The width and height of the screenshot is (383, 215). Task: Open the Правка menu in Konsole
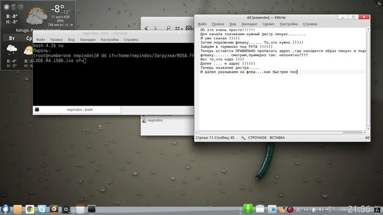tap(56, 39)
